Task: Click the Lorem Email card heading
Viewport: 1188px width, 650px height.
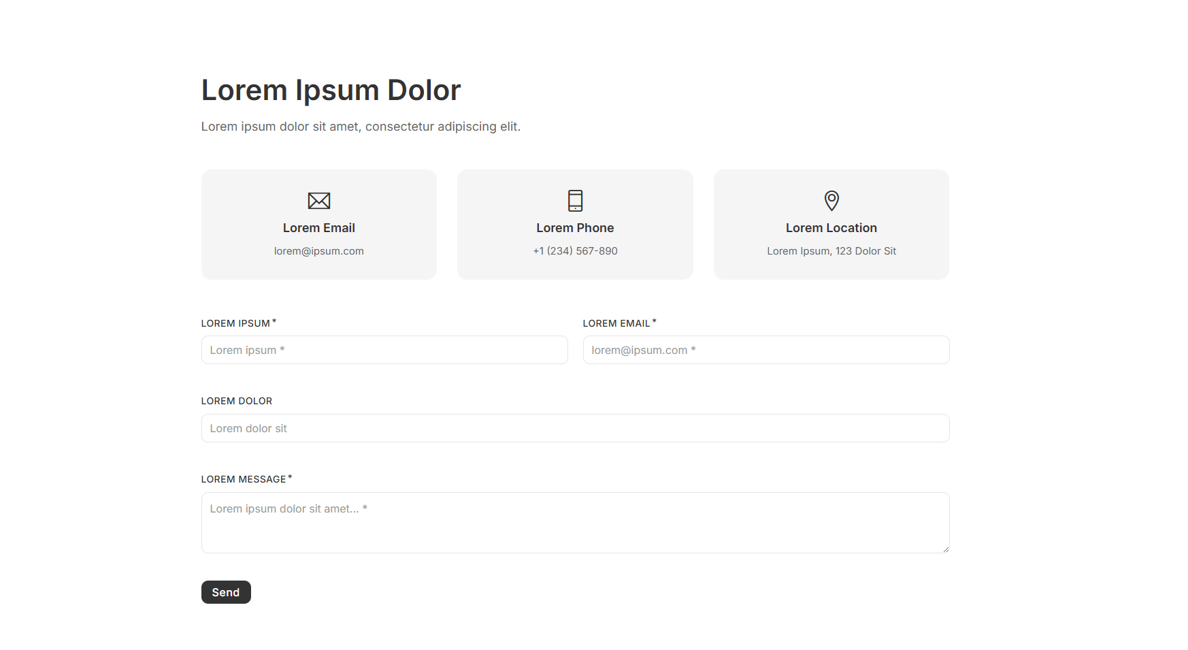Action: (x=318, y=228)
